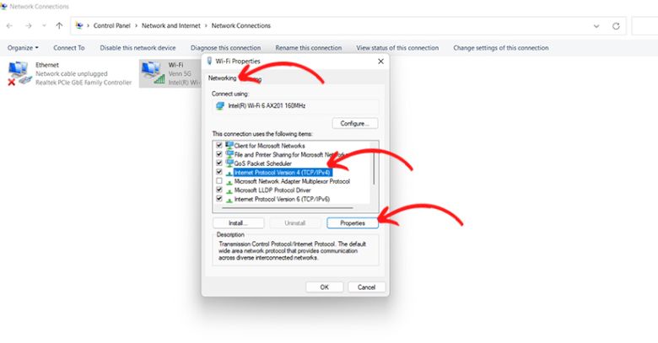Click View status of this connection
This screenshot has width=658, height=343.
(x=397, y=48)
